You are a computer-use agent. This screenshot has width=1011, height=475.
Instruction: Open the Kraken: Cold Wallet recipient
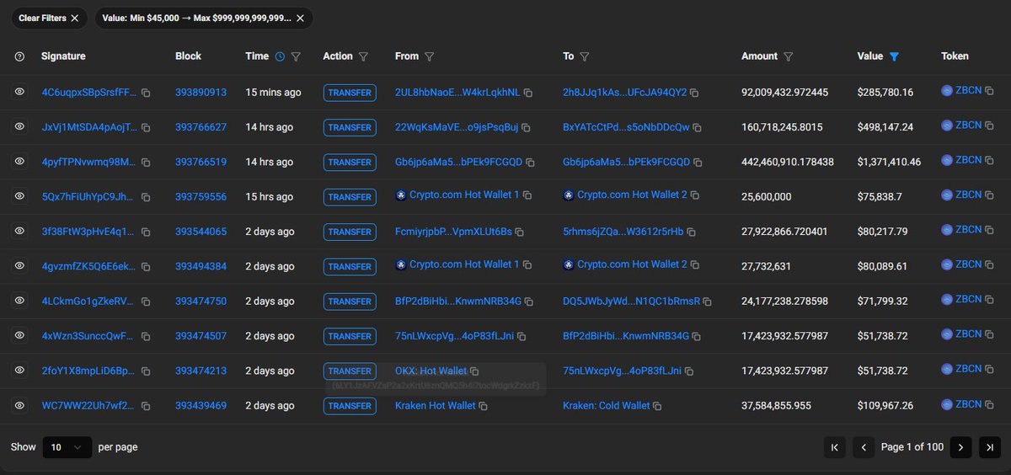coord(607,405)
